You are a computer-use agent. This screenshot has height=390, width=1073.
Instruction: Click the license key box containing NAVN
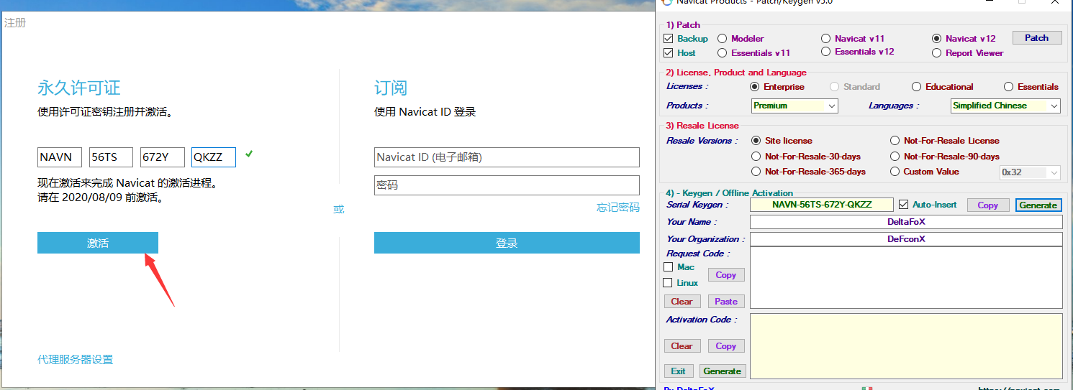click(60, 157)
